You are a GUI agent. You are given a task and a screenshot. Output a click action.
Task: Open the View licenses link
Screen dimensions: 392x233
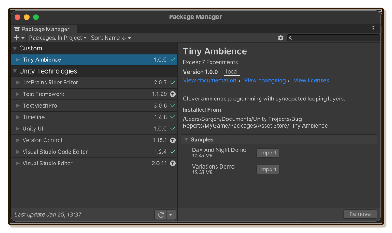(x=311, y=80)
